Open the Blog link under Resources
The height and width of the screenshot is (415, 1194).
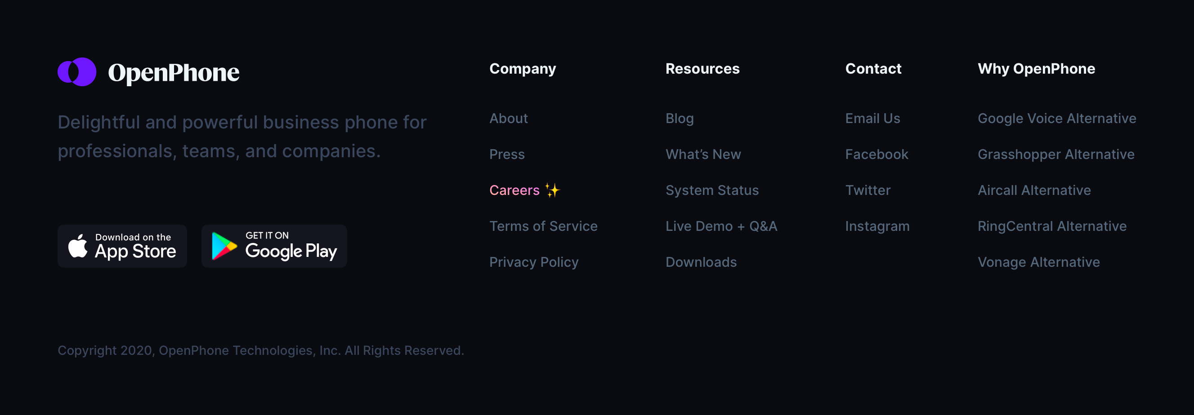pyautogui.click(x=679, y=119)
